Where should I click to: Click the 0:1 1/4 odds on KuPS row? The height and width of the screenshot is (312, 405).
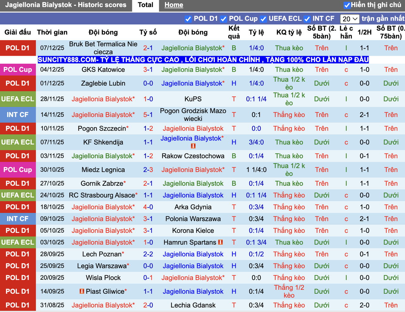click(256, 99)
